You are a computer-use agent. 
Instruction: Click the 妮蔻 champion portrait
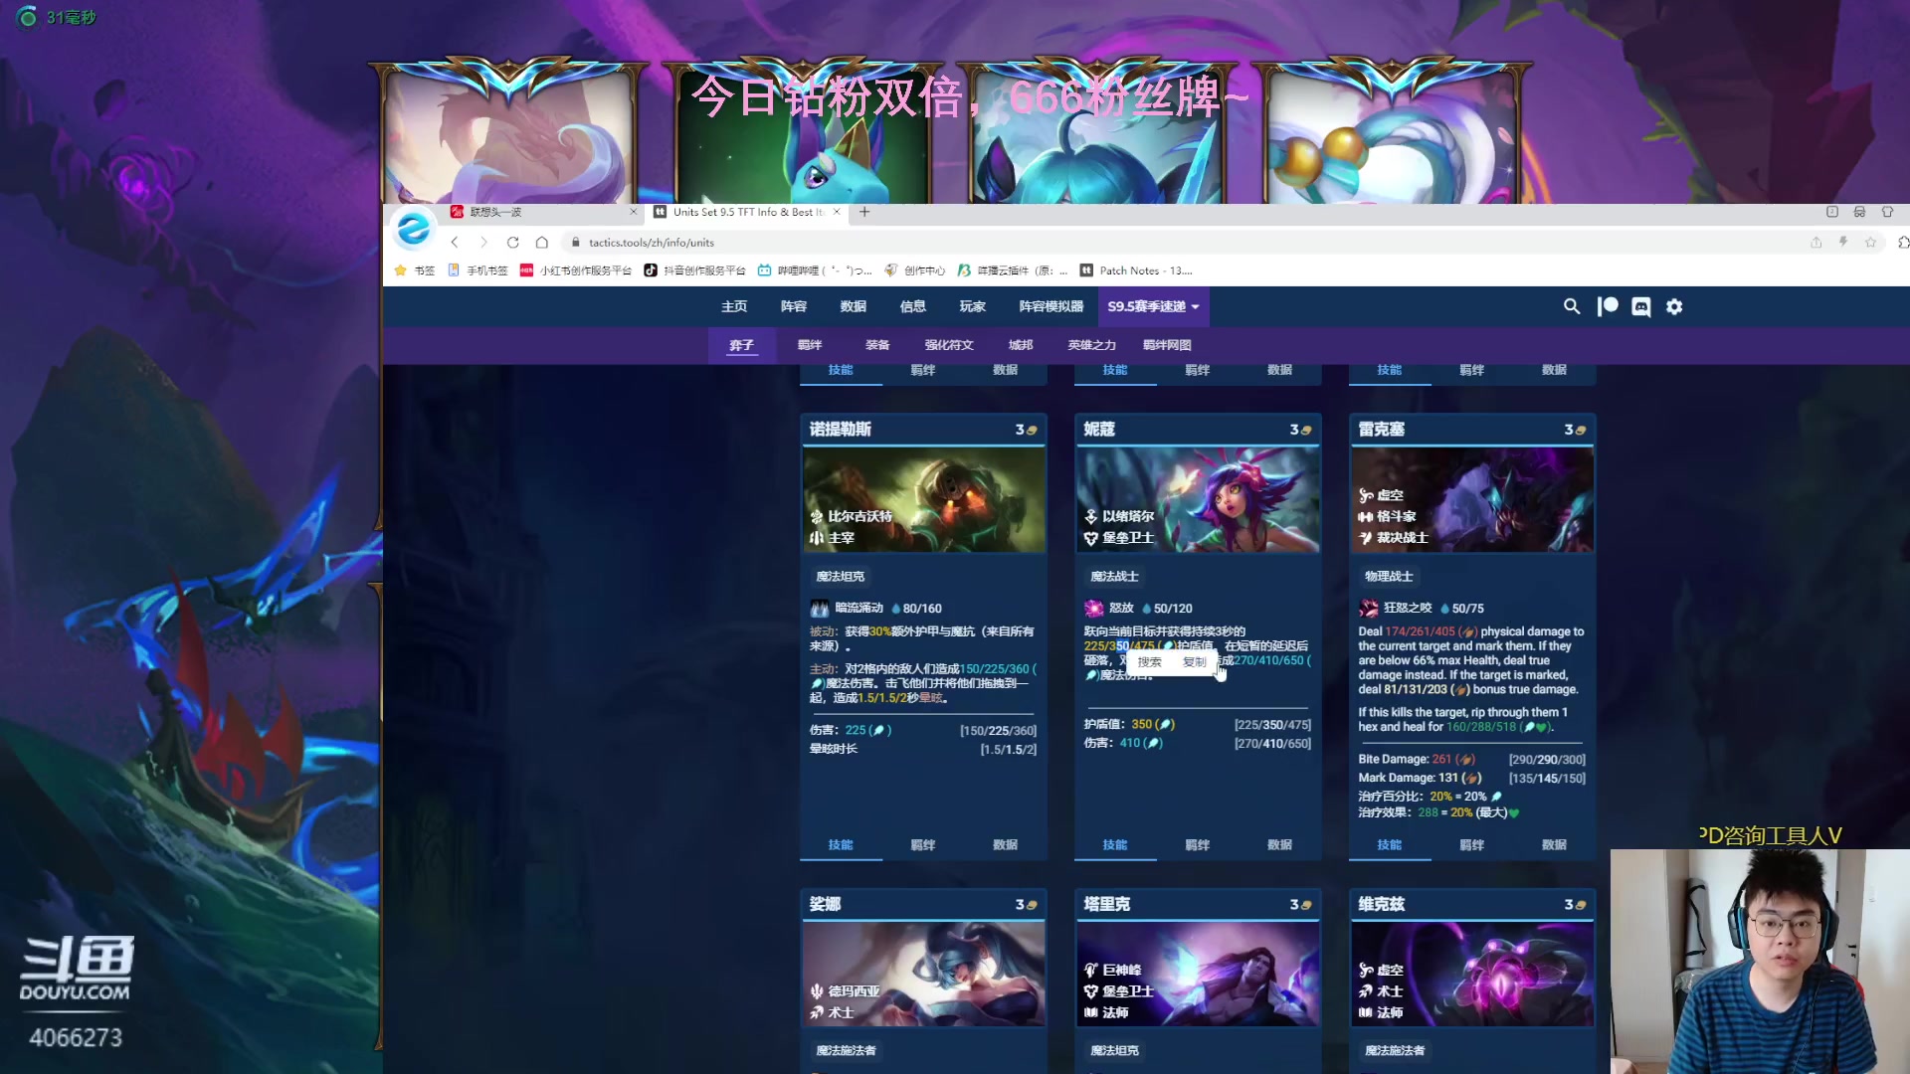1198,499
